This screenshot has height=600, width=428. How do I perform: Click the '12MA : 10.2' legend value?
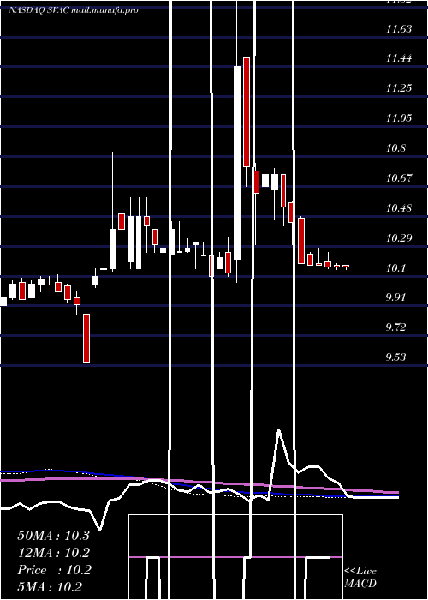point(53,553)
